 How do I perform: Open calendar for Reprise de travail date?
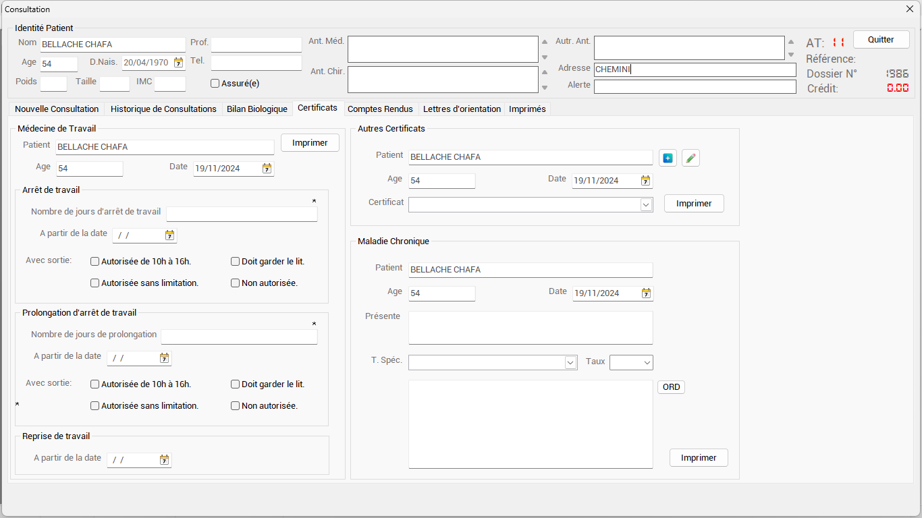(164, 460)
